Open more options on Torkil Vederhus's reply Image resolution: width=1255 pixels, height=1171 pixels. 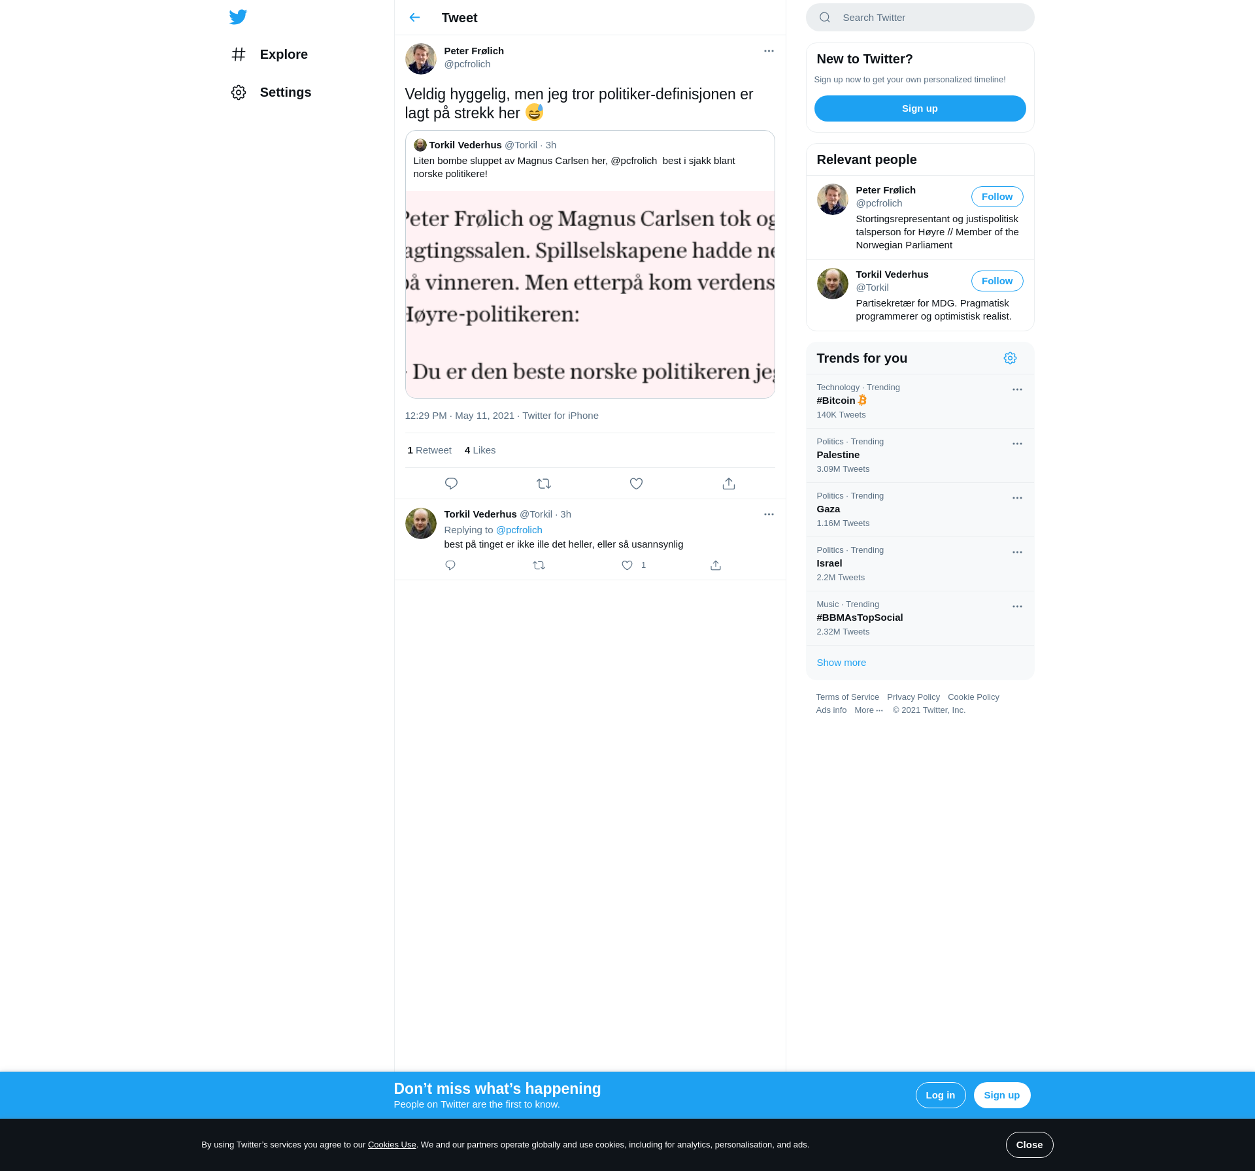pyautogui.click(x=769, y=514)
